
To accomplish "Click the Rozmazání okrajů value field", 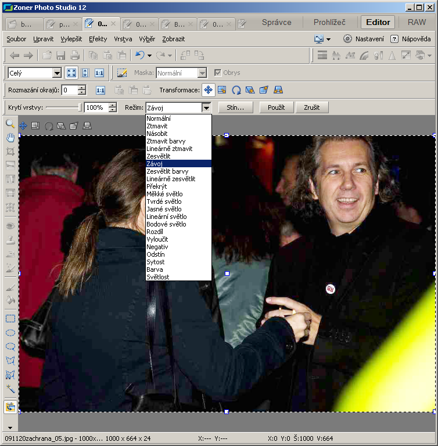I will (x=69, y=90).
